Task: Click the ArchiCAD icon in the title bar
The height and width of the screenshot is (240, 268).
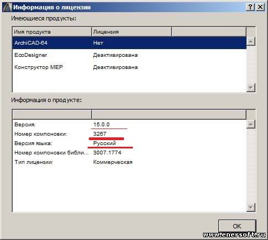Action: pyautogui.click(x=7, y=7)
